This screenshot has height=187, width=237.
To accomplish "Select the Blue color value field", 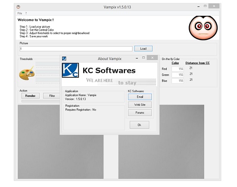I will [x=178, y=81].
